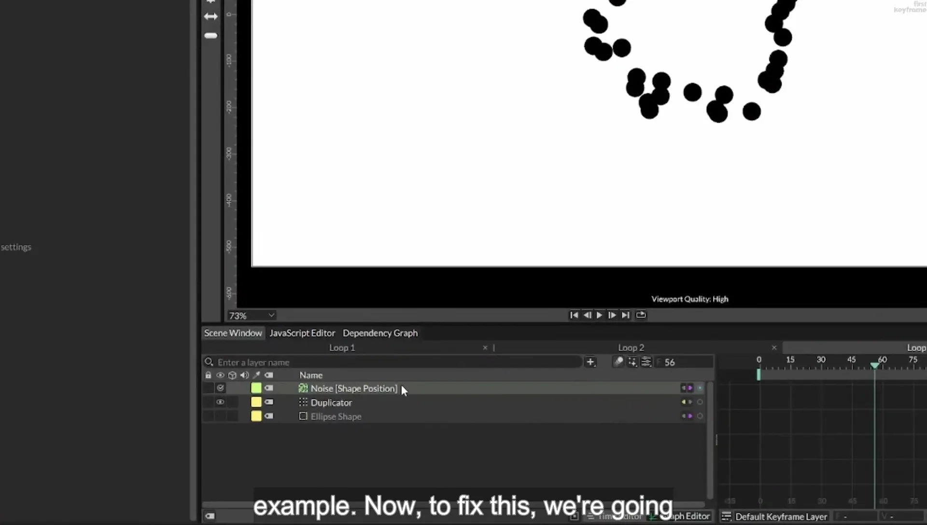Focus the layer name search field
The height and width of the screenshot is (525, 927).
[x=392, y=362]
